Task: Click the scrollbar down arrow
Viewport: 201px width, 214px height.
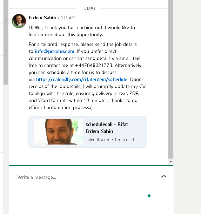Action: coord(170,162)
